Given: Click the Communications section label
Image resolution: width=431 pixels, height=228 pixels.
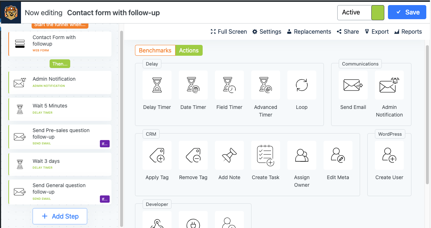Looking at the screenshot, I should (360, 64).
